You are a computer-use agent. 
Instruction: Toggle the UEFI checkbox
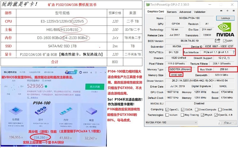pyautogui.click(x=225, y=41)
